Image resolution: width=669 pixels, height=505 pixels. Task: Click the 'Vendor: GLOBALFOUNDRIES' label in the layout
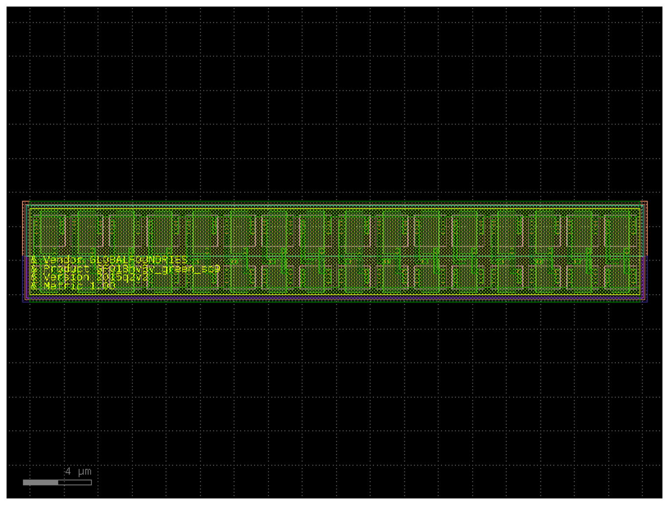tap(109, 261)
